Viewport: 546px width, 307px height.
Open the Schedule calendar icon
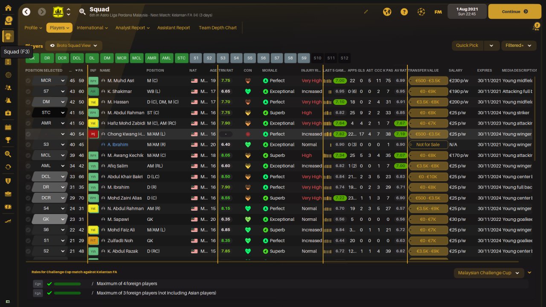pyautogui.click(x=8, y=127)
